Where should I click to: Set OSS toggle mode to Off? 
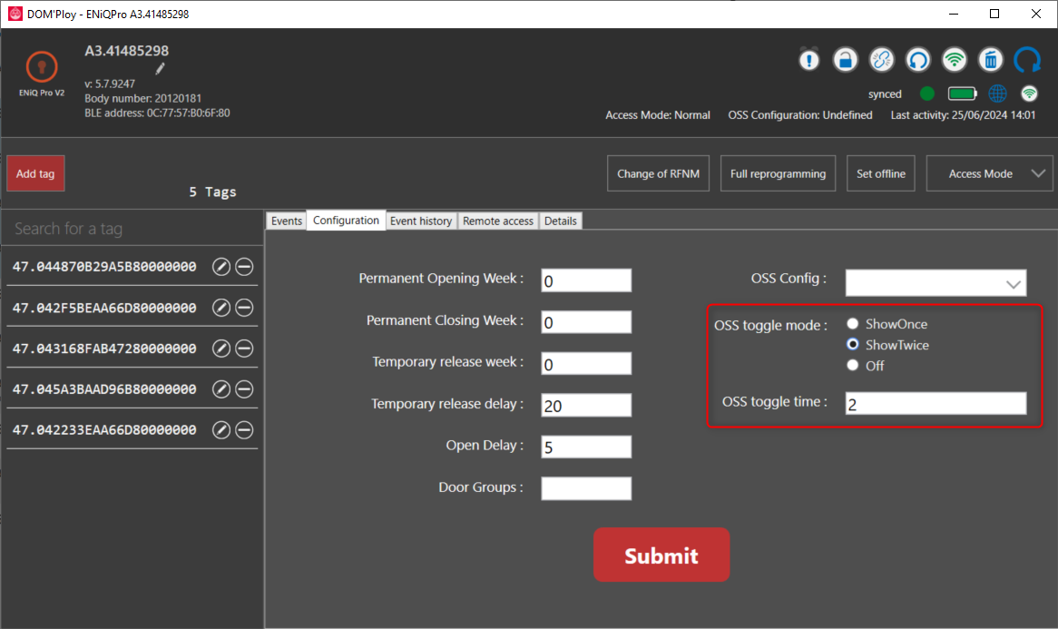(x=853, y=365)
